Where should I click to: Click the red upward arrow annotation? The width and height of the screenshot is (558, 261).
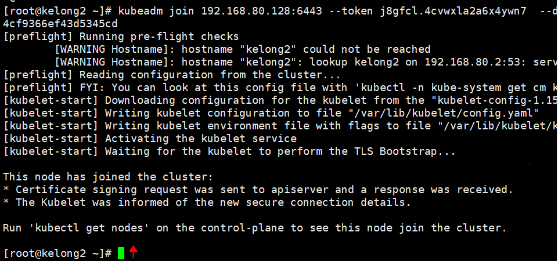(x=133, y=251)
